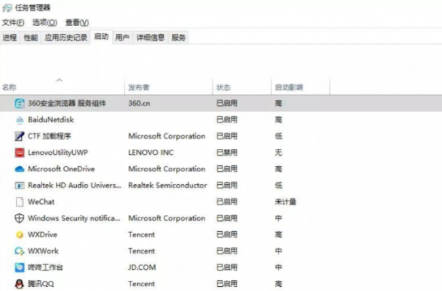Switch to the 进程 tab
Viewport: 442px width, 291px height.
[10, 37]
